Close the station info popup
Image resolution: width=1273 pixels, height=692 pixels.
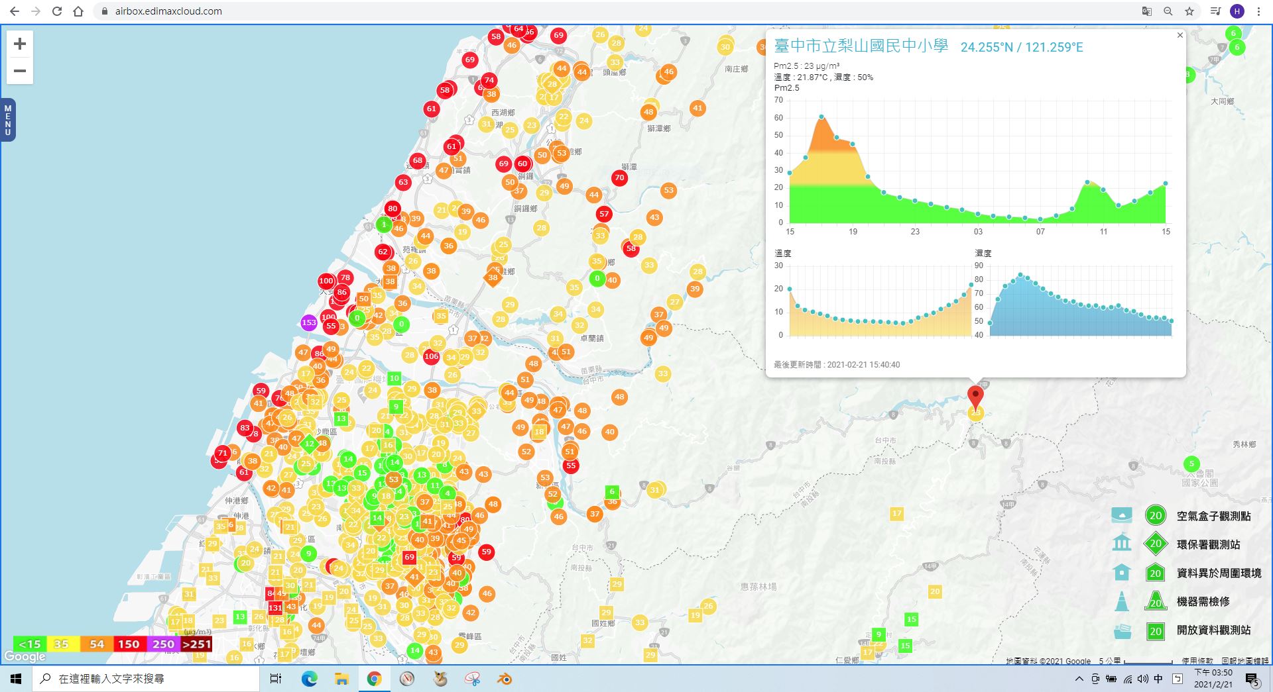point(1180,35)
